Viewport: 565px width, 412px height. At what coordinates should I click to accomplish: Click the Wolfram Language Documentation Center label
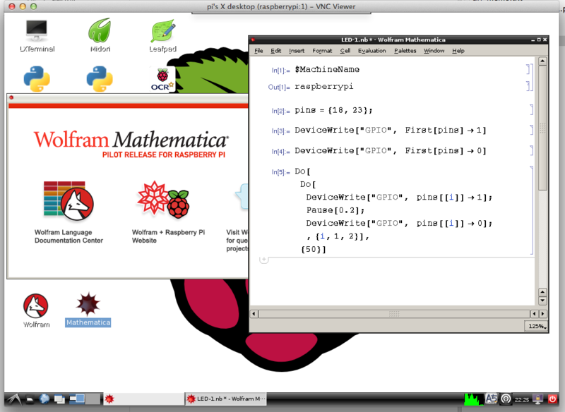pos(69,236)
